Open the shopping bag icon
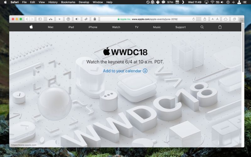The width and height of the screenshot is (251, 157). (x=220, y=27)
